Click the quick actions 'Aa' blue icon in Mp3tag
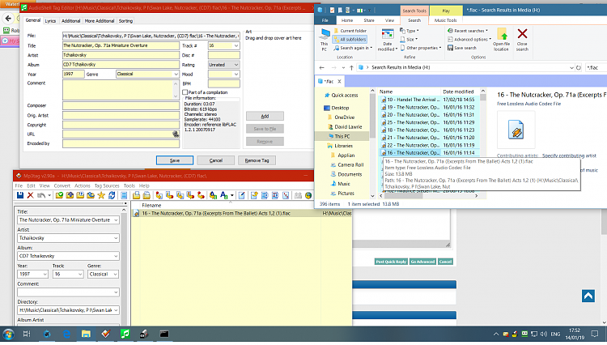Image resolution: width=607 pixels, height=345 pixels. [x=223, y=195]
